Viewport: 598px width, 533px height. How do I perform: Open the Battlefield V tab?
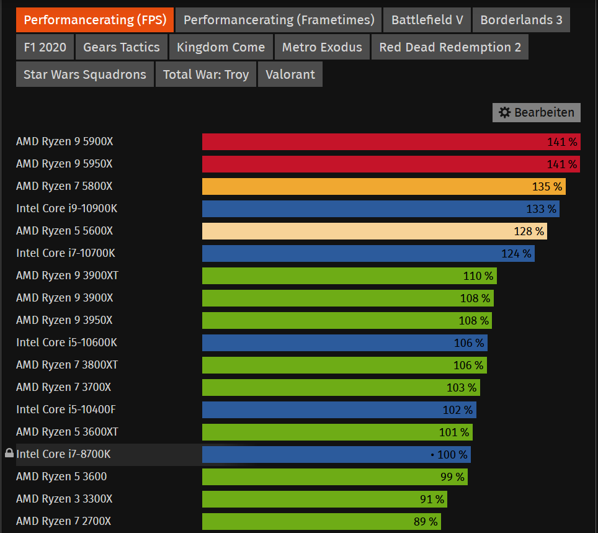click(427, 20)
